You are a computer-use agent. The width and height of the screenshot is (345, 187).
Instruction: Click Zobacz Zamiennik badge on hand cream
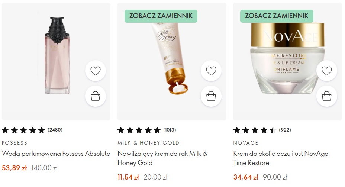point(161,16)
